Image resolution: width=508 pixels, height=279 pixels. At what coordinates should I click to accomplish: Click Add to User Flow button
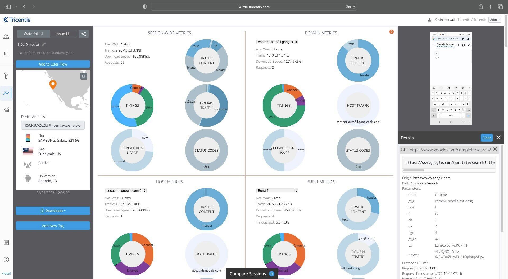53,64
